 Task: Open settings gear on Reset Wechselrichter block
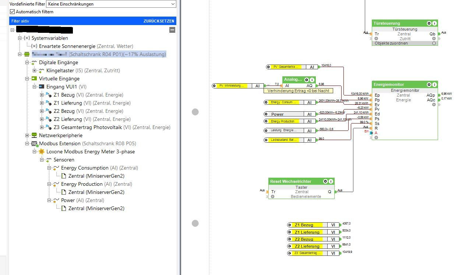(x=325, y=181)
